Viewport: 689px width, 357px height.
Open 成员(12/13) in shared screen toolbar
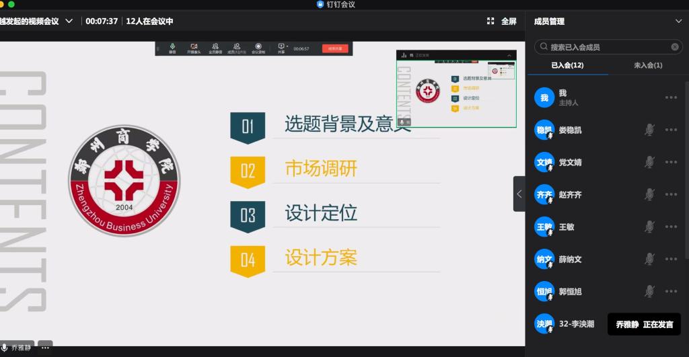(236, 48)
